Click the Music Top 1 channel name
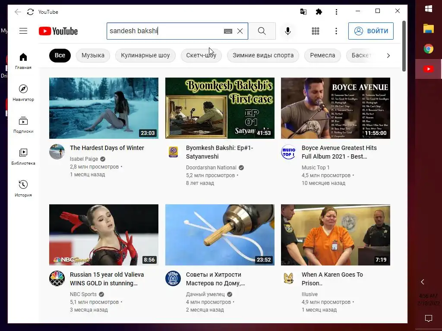442x331 pixels. (x=316, y=168)
